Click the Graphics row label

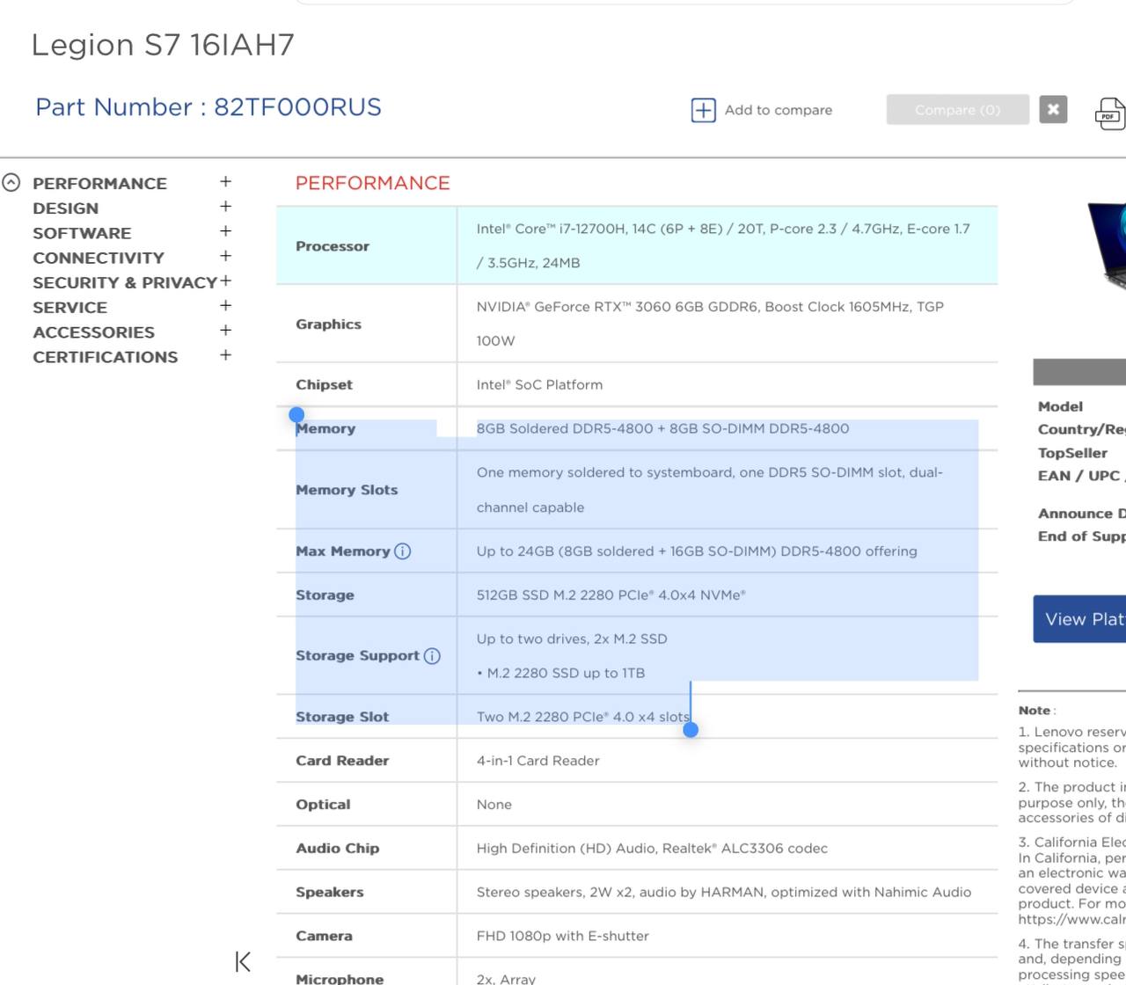point(328,325)
